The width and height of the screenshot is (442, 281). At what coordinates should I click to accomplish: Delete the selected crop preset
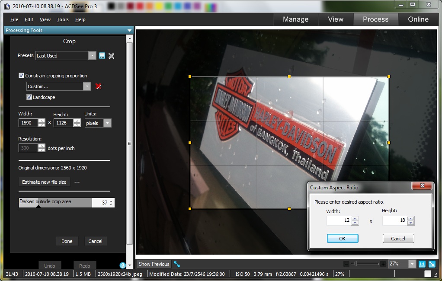point(111,56)
